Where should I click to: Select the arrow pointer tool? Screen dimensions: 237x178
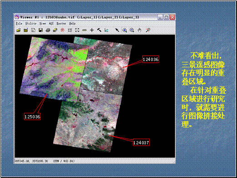pos(117,30)
